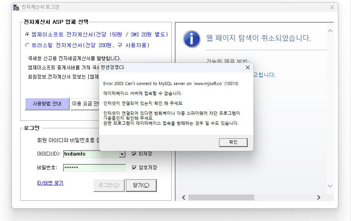The height and width of the screenshot is (221, 351).
Task: Click the text 인터넷이 연결되어 있는지 확인 해 주세요
Action: click(143, 103)
